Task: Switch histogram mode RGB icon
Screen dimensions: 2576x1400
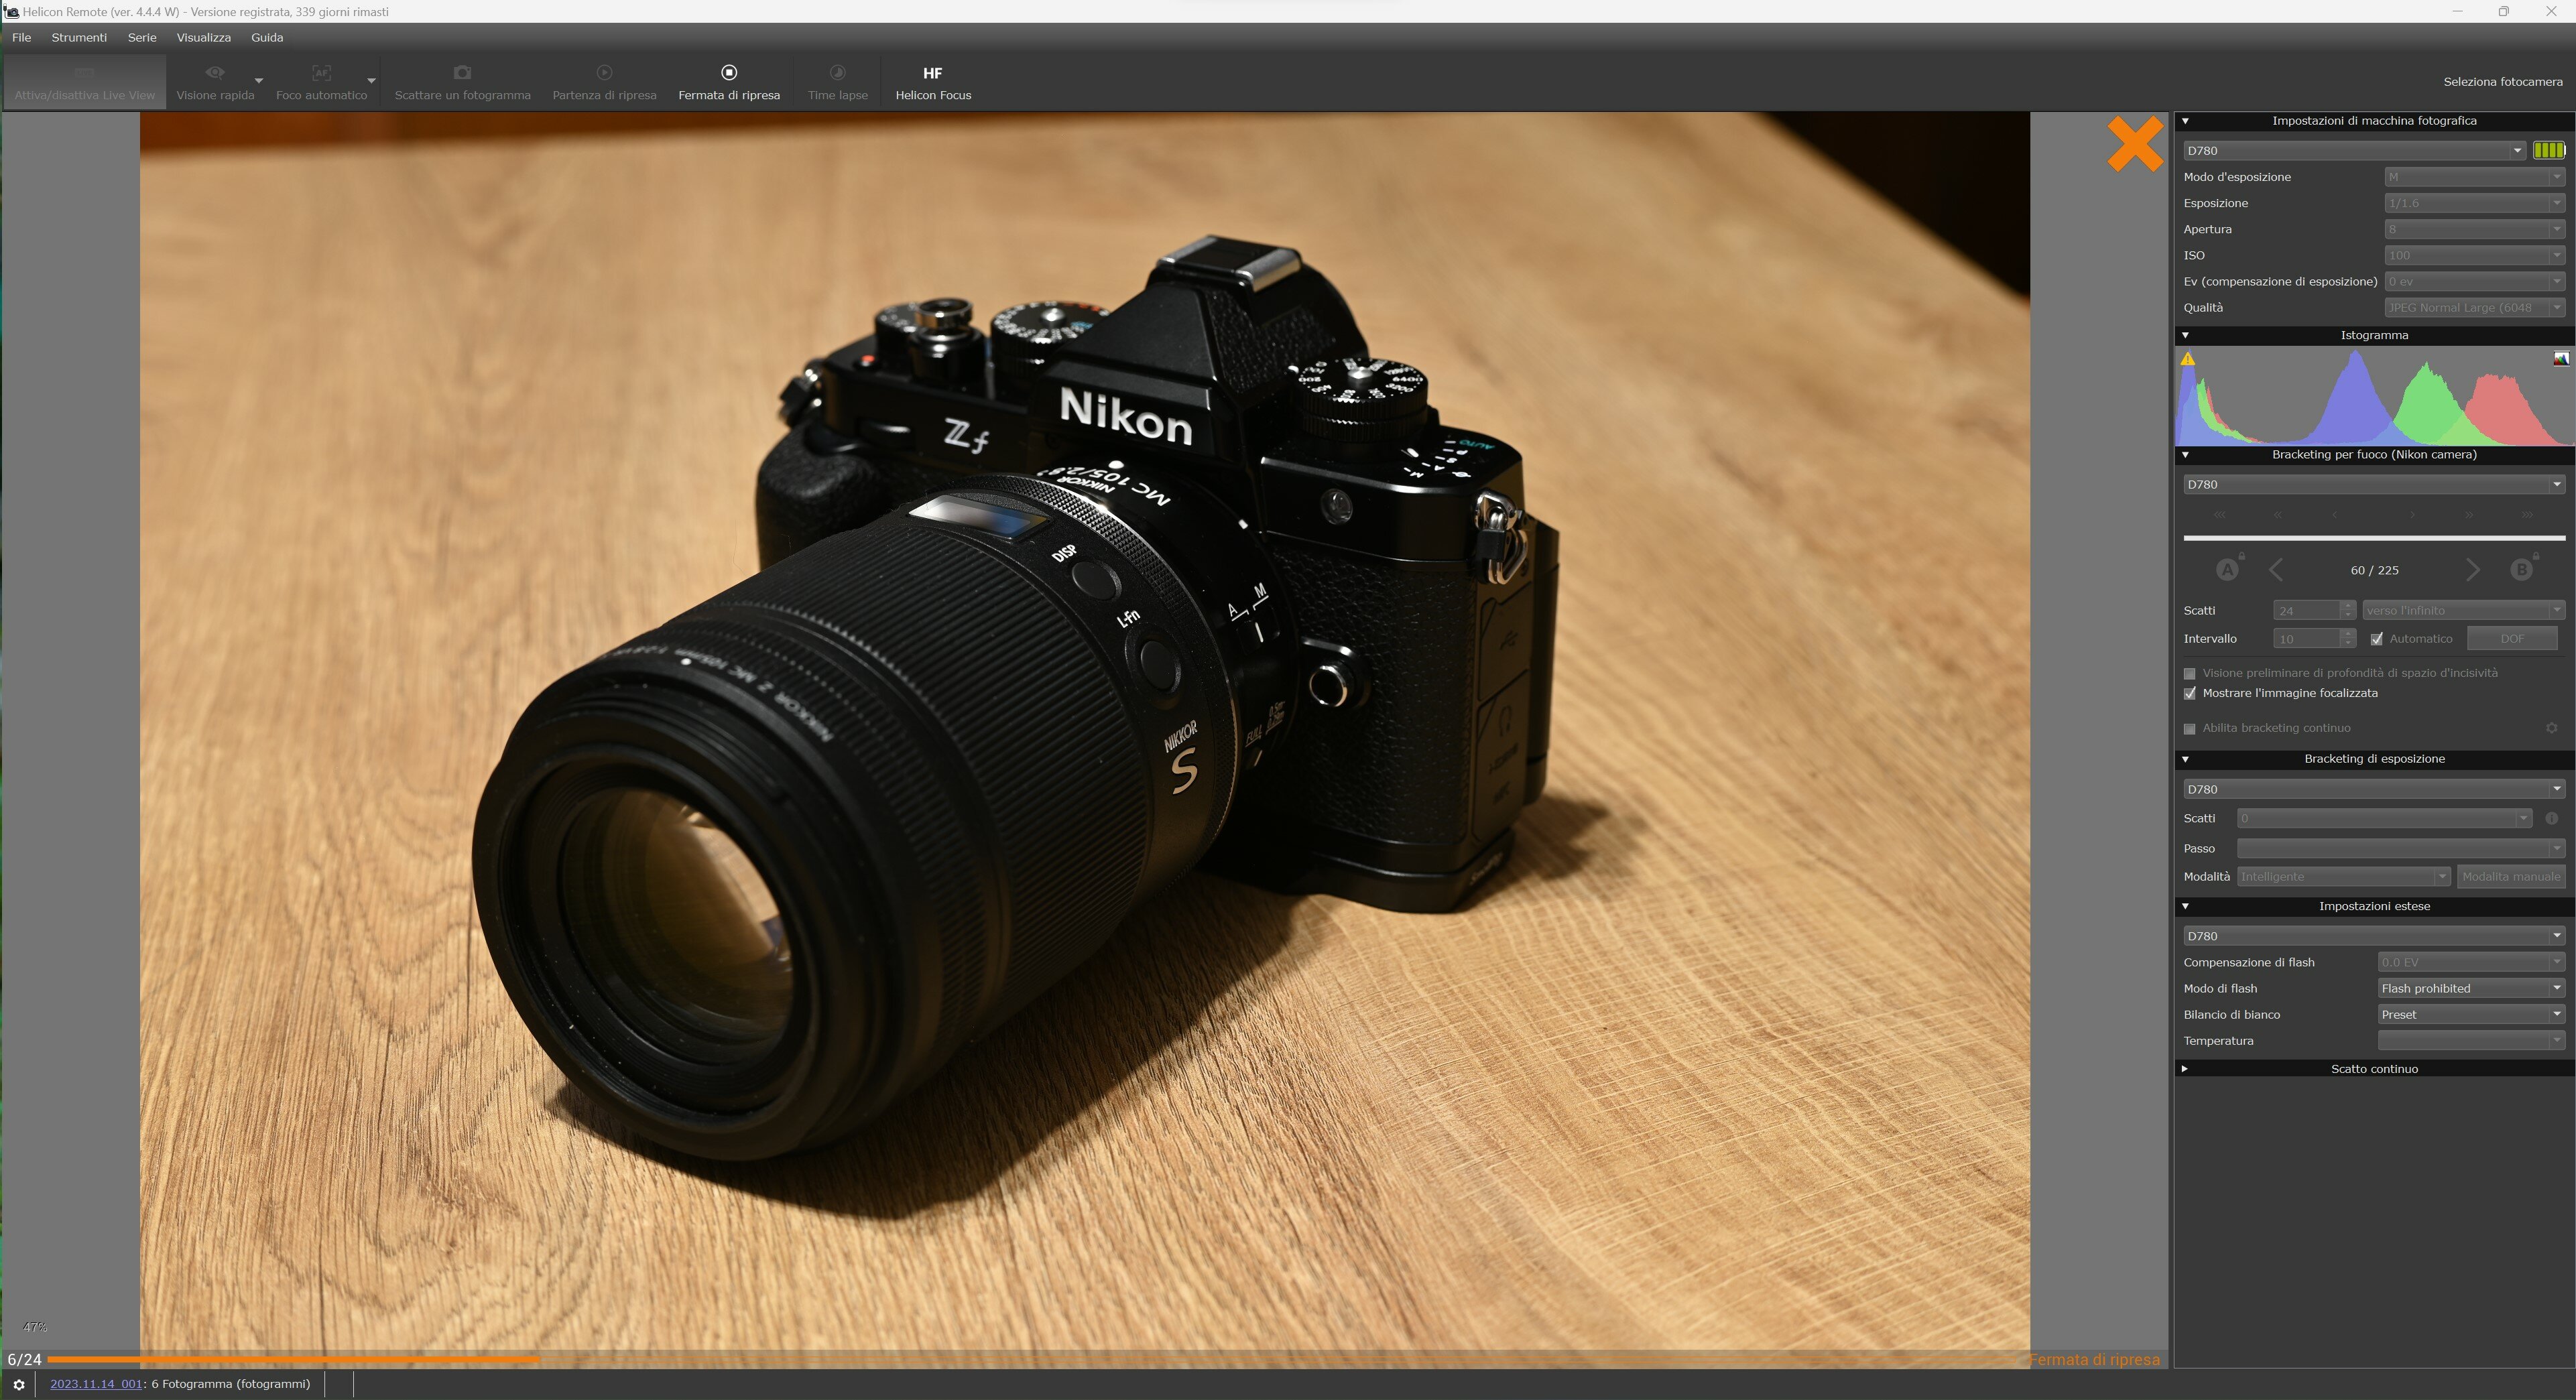Action: coord(2561,359)
